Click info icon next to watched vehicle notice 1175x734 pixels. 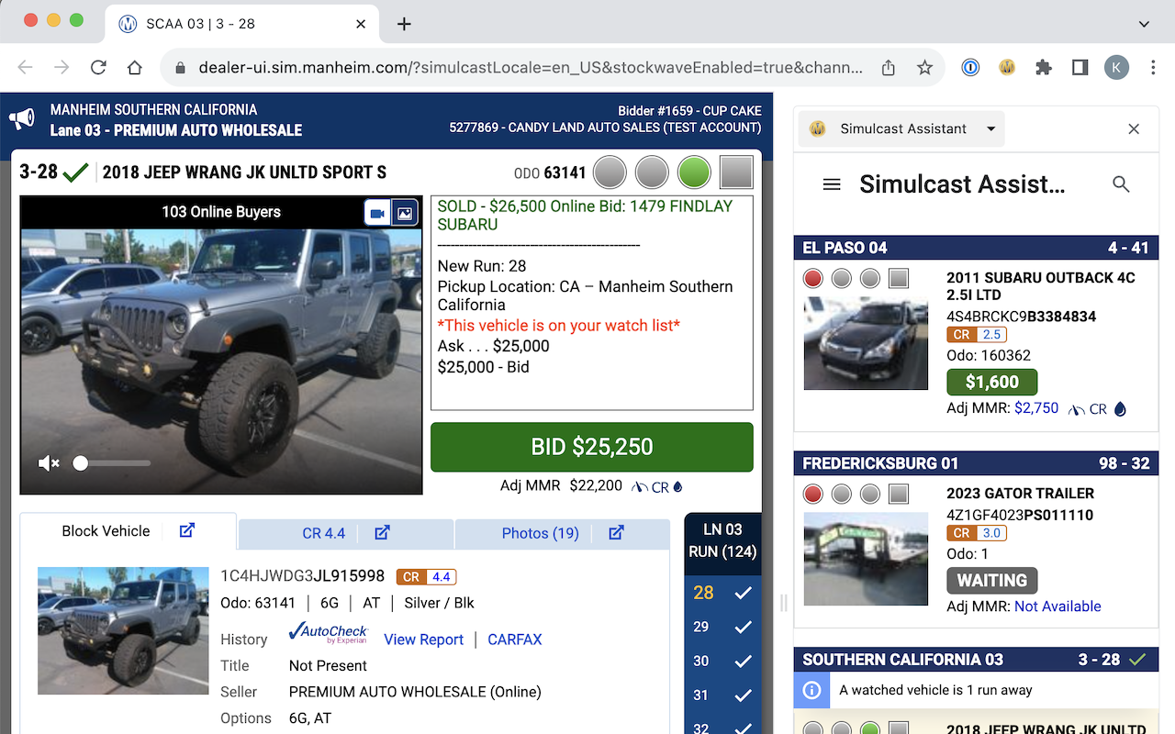(x=811, y=690)
